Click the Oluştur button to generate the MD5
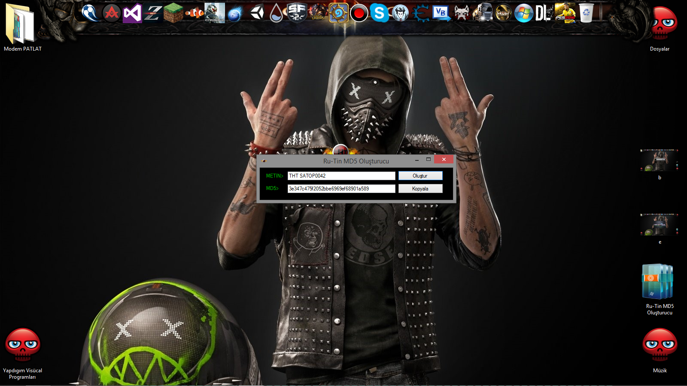The image size is (687, 386). click(420, 176)
